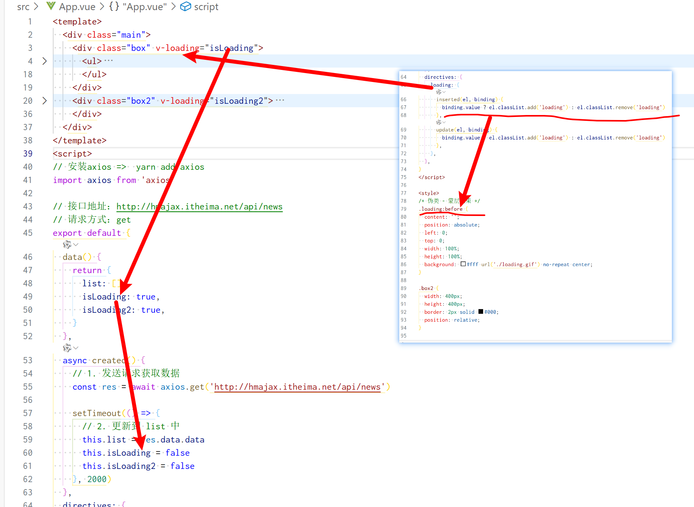Screen dimensions: 694x507
Task: Click the true value of isLoading2 on line 50
Action: click(x=151, y=310)
